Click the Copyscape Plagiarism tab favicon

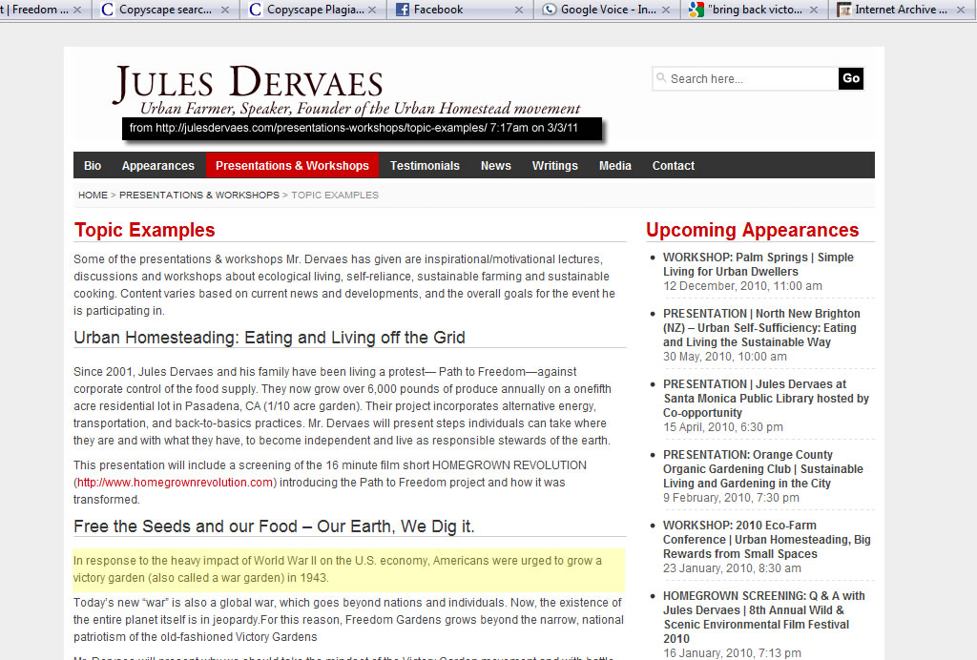[x=255, y=10]
